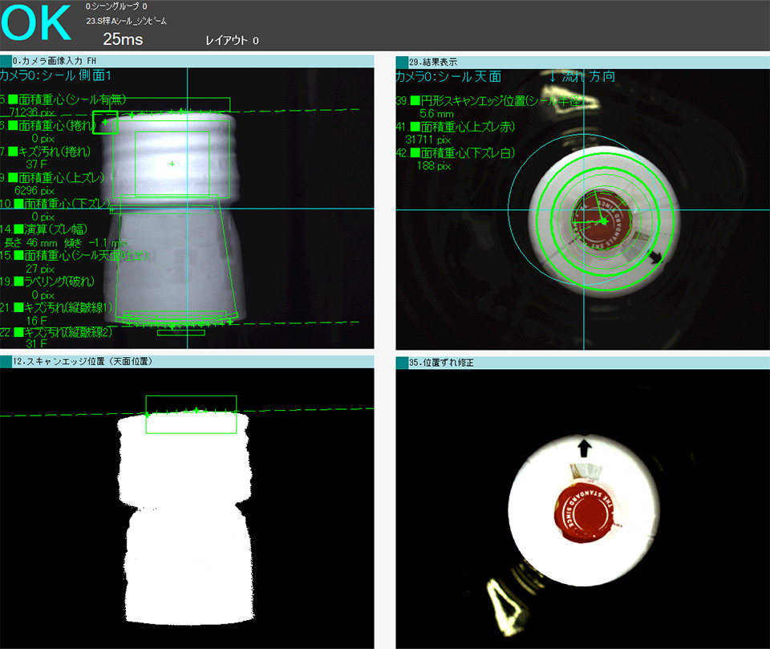
Task: Click green status square for '41.面積重心(上ズレ赤)'
Action: (415, 127)
